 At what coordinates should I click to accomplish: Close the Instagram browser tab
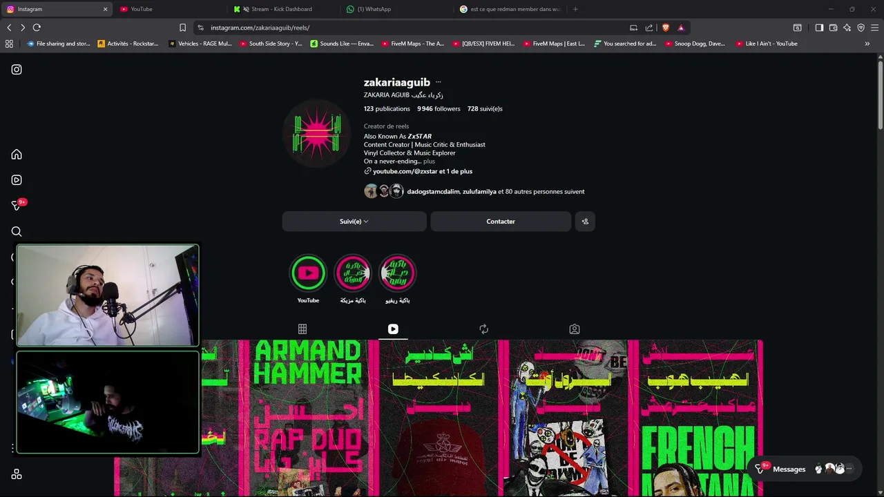coord(105,9)
